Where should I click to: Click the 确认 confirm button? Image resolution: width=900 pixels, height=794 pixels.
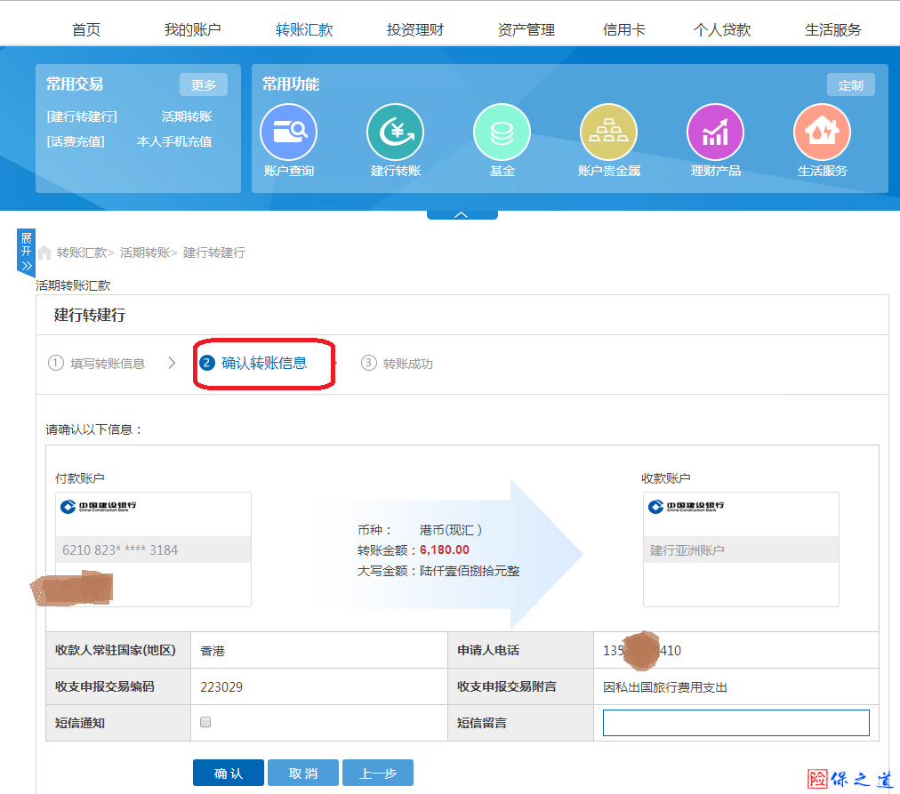click(229, 773)
